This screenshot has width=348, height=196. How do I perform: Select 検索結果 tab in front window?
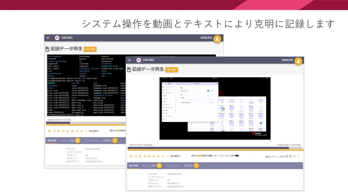(188, 166)
